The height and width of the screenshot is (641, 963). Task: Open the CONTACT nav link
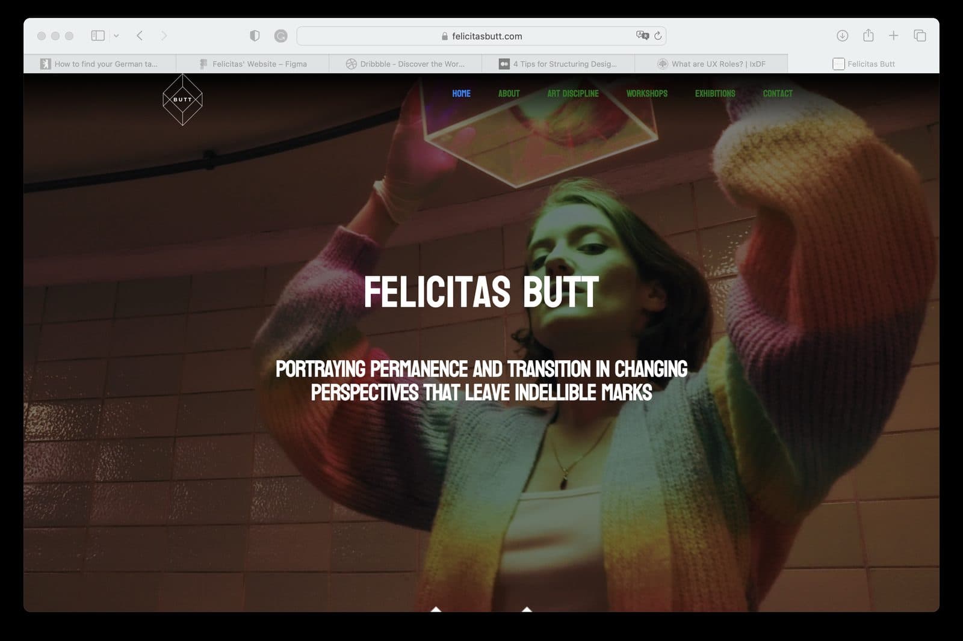pos(778,93)
